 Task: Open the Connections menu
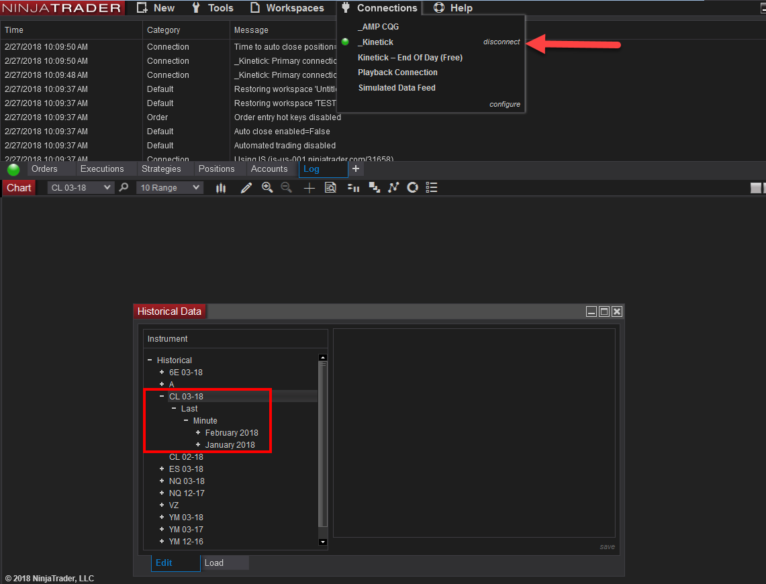[x=379, y=8]
